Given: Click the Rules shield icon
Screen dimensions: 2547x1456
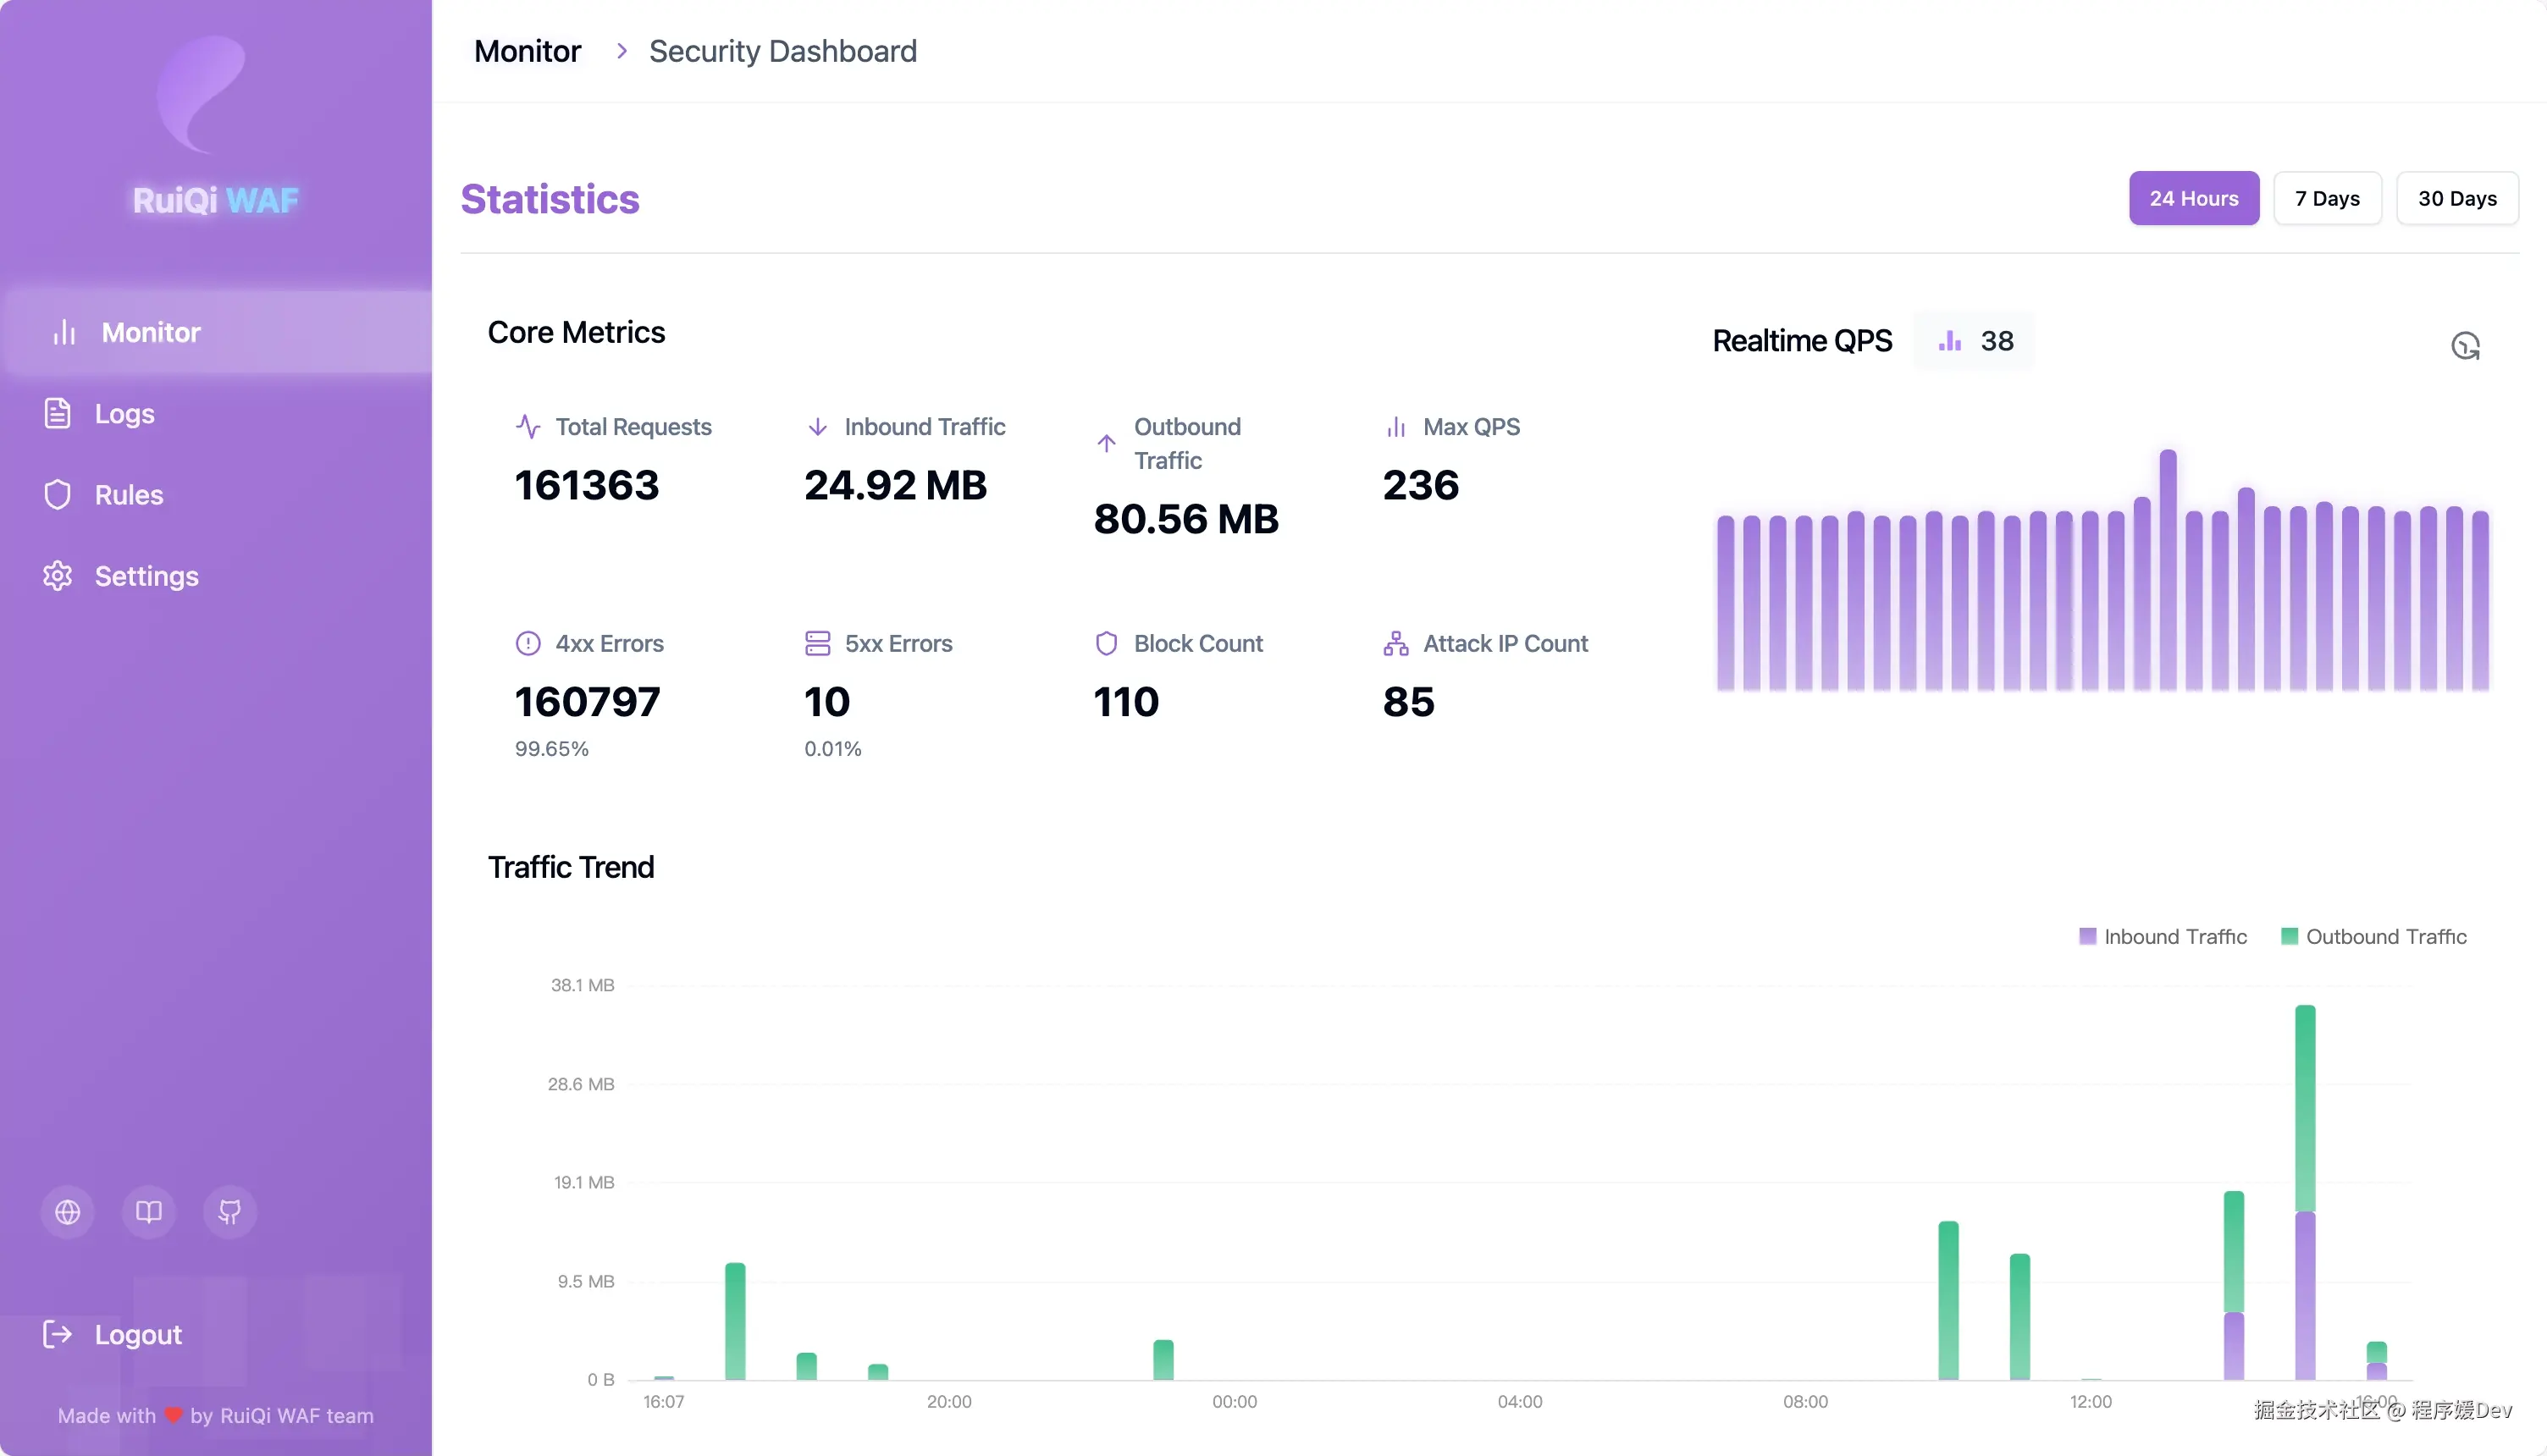Looking at the screenshot, I should tap(57, 495).
